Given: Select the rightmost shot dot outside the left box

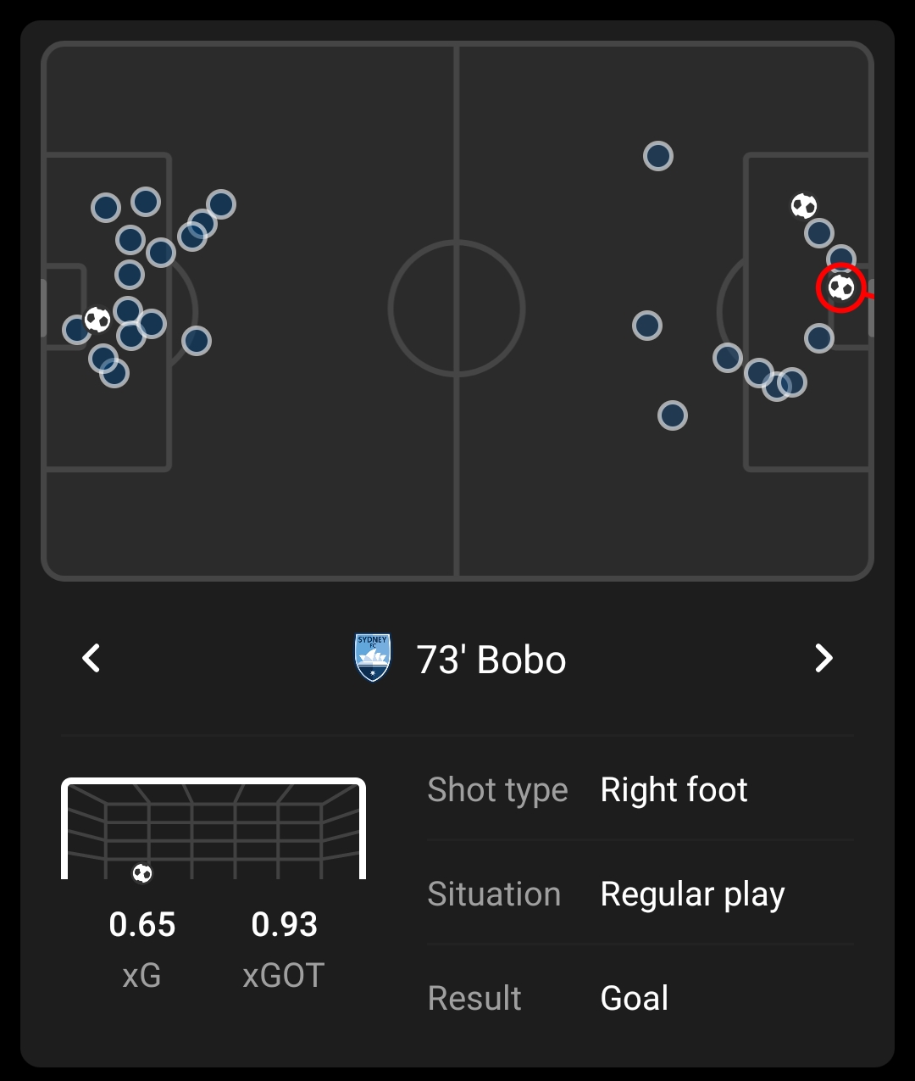Looking at the screenshot, I should (x=220, y=204).
